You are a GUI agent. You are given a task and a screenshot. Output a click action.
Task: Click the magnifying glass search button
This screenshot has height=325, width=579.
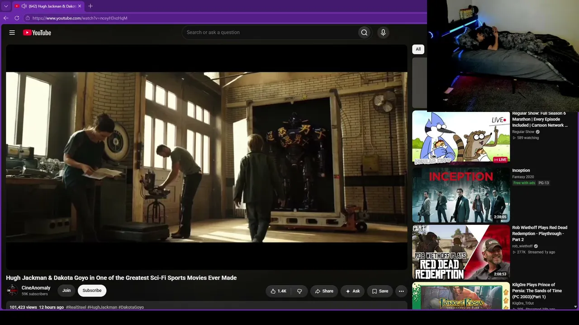364,32
